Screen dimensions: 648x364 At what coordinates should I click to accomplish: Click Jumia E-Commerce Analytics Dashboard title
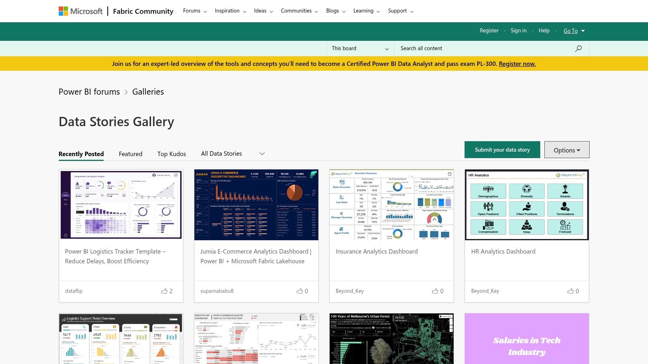click(x=256, y=256)
